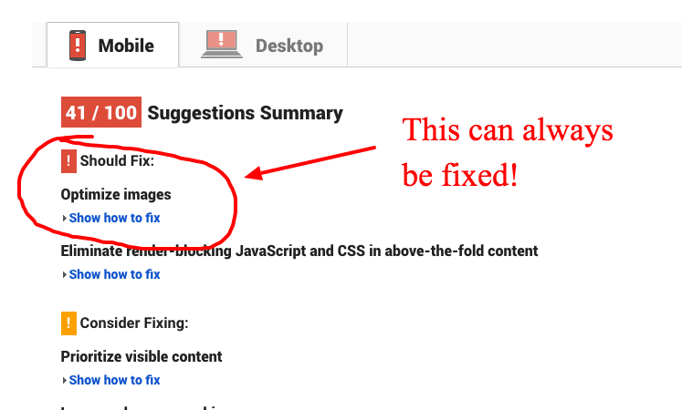Click the red 'This can always be fixed!' annotation
Viewport: 682px width, 410px height.
click(x=507, y=152)
